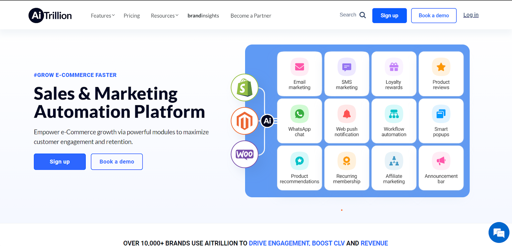The width and height of the screenshot is (512, 246).
Task: Click the AiTrillion logo
Action: coord(50,15)
